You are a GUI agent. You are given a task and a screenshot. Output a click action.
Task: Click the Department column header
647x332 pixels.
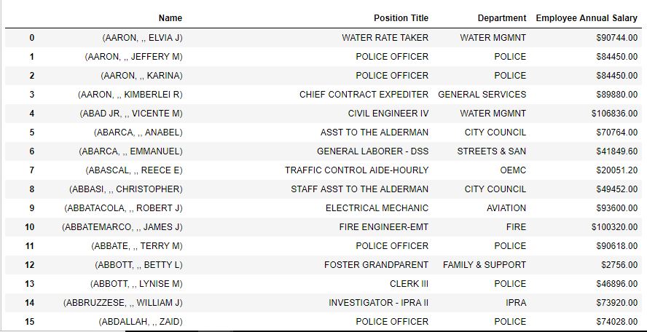pos(502,18)
